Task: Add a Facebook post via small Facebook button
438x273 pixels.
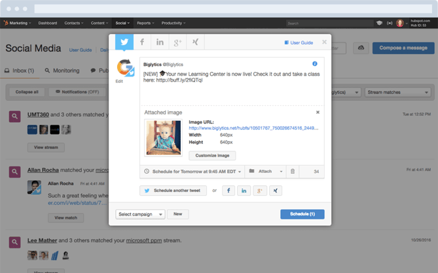Action: coord(228,191)
